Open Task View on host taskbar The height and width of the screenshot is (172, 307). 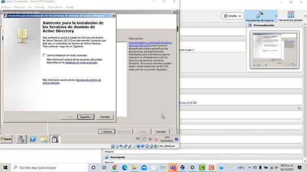tap(104, 168)
